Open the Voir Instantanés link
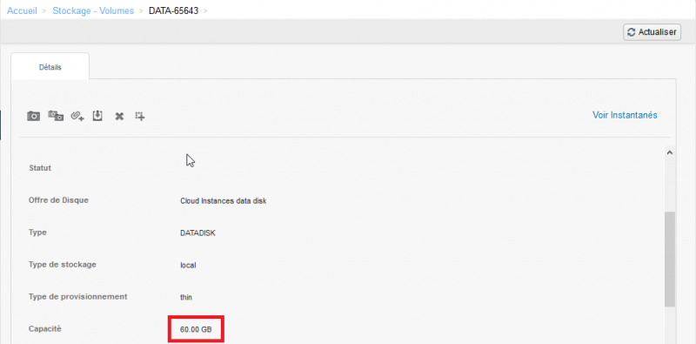The height and width of the screenshot is (344, 696). (x=625, y=115)
